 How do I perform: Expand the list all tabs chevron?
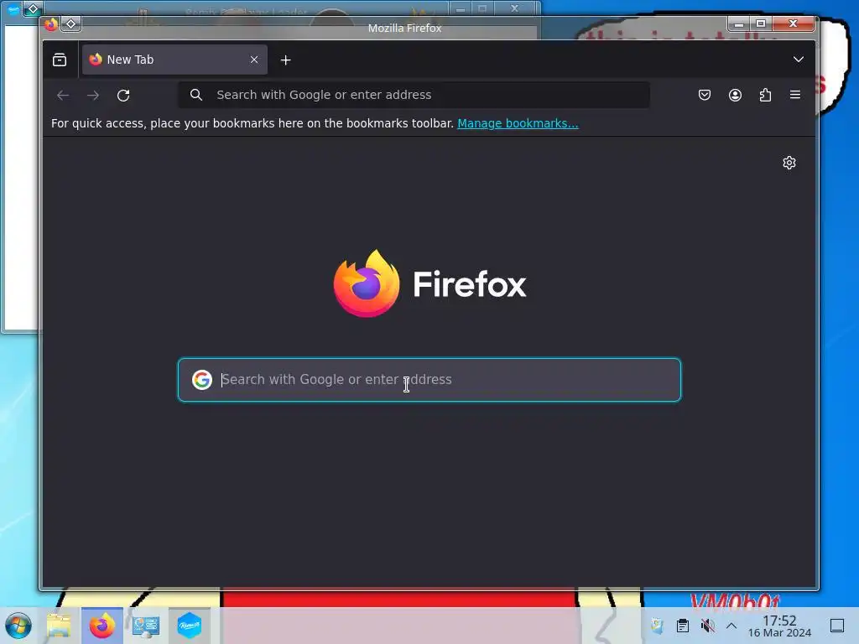point(799,60)
